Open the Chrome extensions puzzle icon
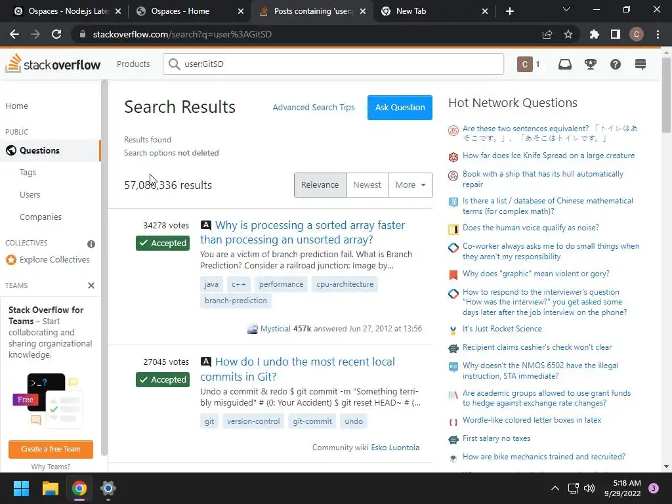 pyautogui.click(x=595, y=34)
